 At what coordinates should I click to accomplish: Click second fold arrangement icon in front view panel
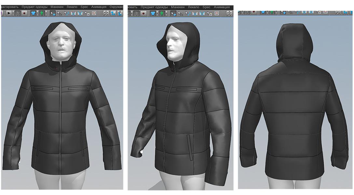80,13
